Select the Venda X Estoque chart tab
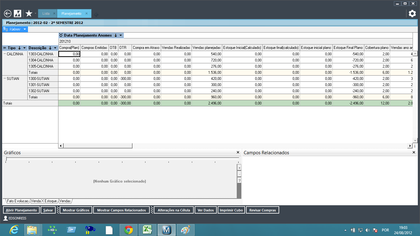Screen dimensions: 420x236 [44, 201]
